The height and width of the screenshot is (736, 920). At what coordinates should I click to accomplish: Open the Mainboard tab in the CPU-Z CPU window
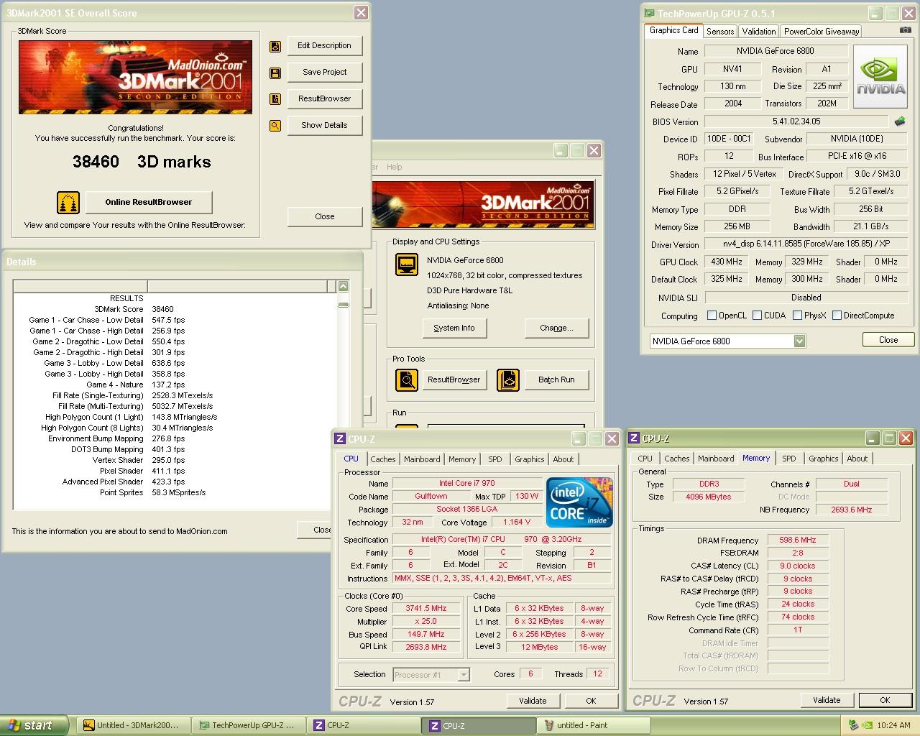point(422,459)
